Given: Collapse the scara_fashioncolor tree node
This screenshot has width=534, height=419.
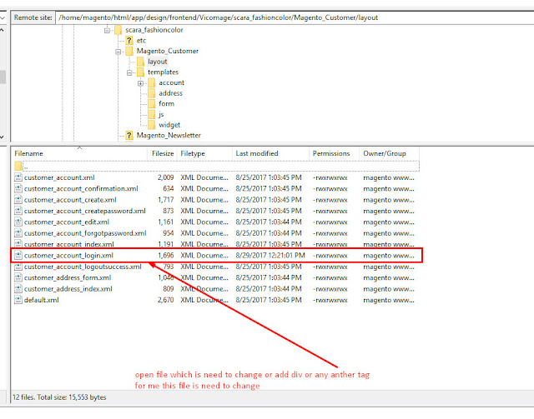Looking at the screenshot, I should pyautogui.click(x=108, y=31).
